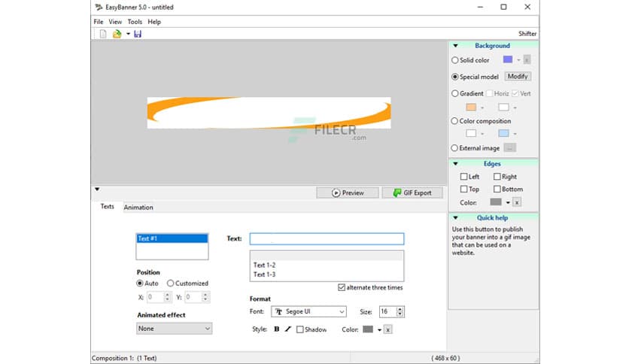Image resolution: width=629 pixels, height=364 pixels.
Task: Click the white gradient end swatch
Action: (x=503, y=107)
